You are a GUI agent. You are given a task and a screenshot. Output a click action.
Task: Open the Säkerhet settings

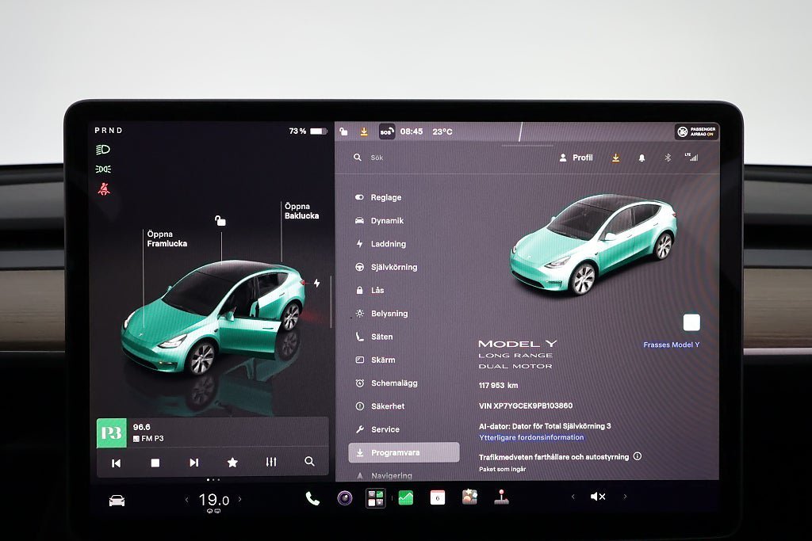[380, 406]
